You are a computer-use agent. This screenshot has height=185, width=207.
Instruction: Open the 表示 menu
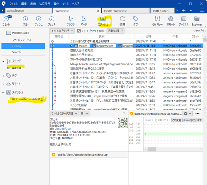point(33,4)
